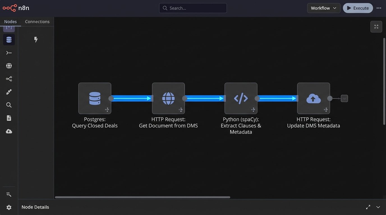Open the header overflow menu with three dots
The image size is (386, 215).
point(379,8)
